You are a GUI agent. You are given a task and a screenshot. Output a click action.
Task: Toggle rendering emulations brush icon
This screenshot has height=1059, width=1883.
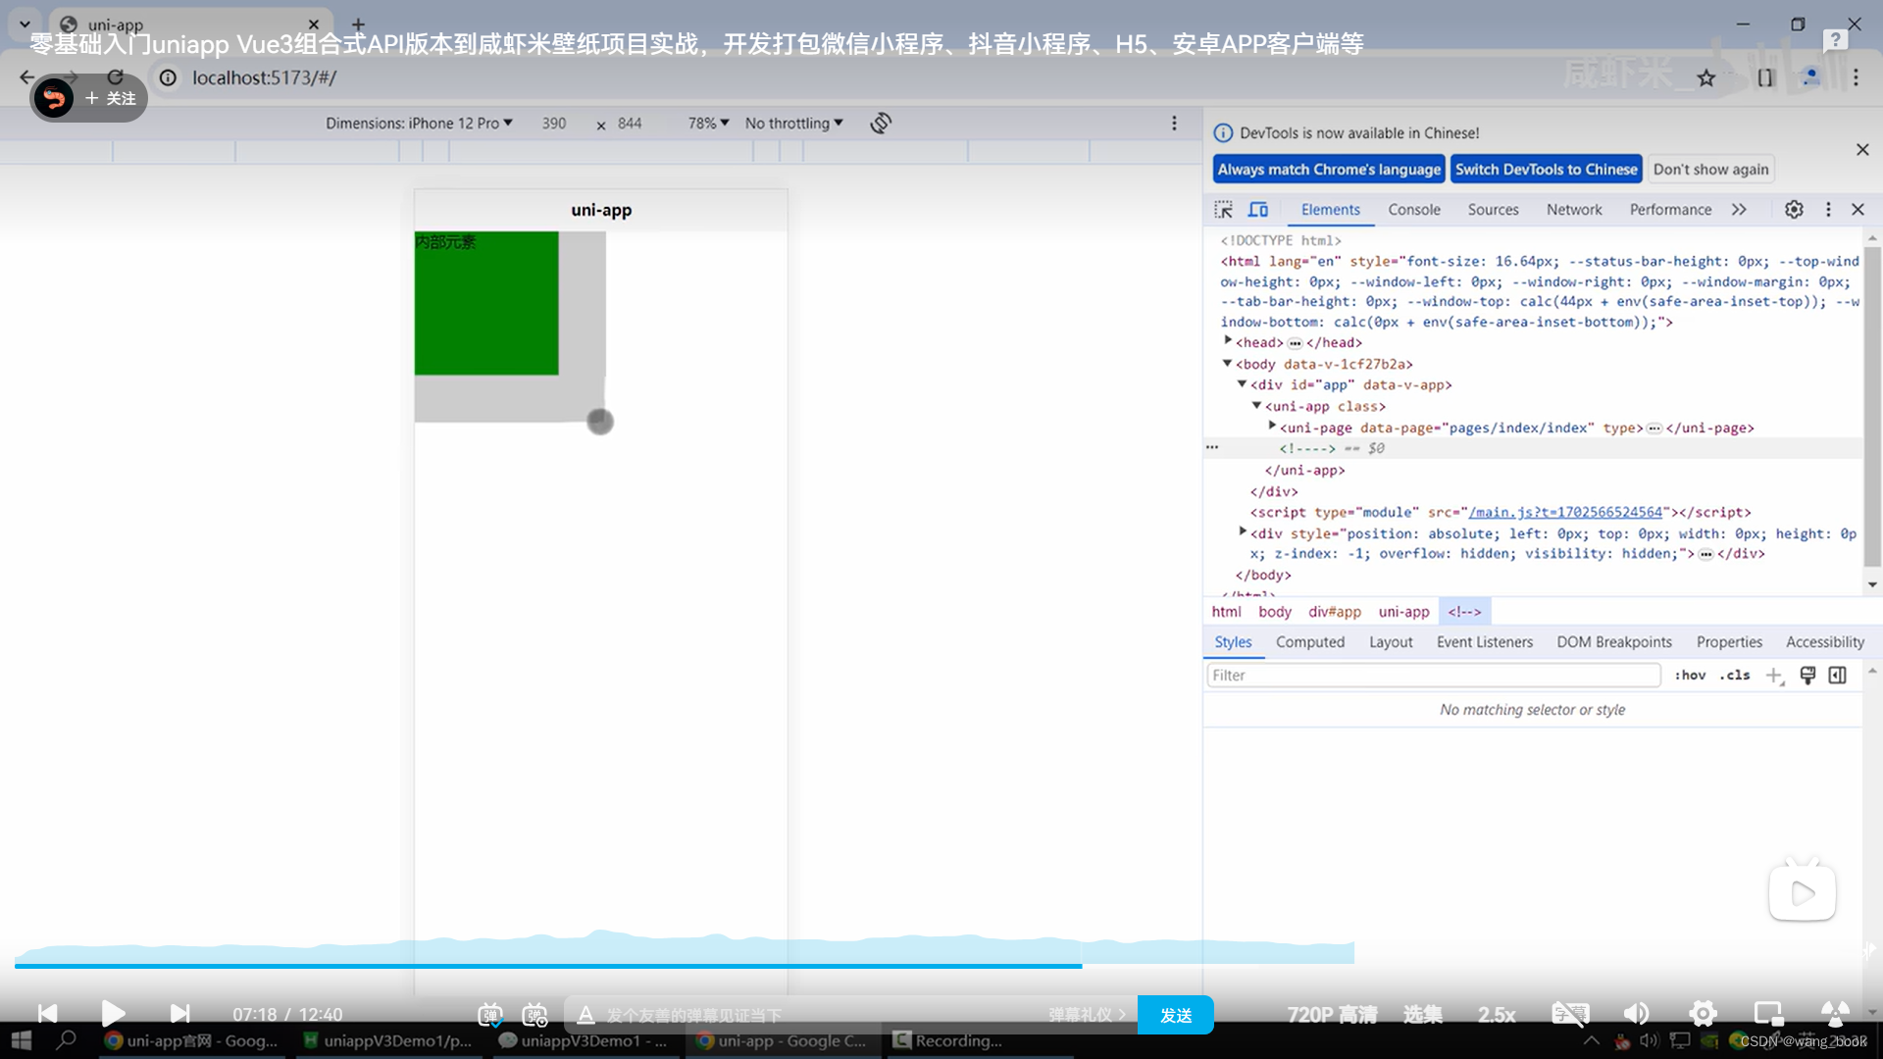[1807, 676]
